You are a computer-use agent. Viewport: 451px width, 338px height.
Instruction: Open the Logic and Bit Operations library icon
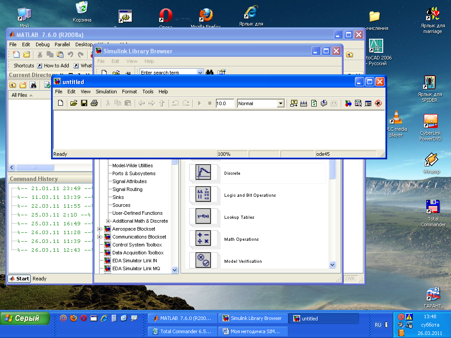203,194
